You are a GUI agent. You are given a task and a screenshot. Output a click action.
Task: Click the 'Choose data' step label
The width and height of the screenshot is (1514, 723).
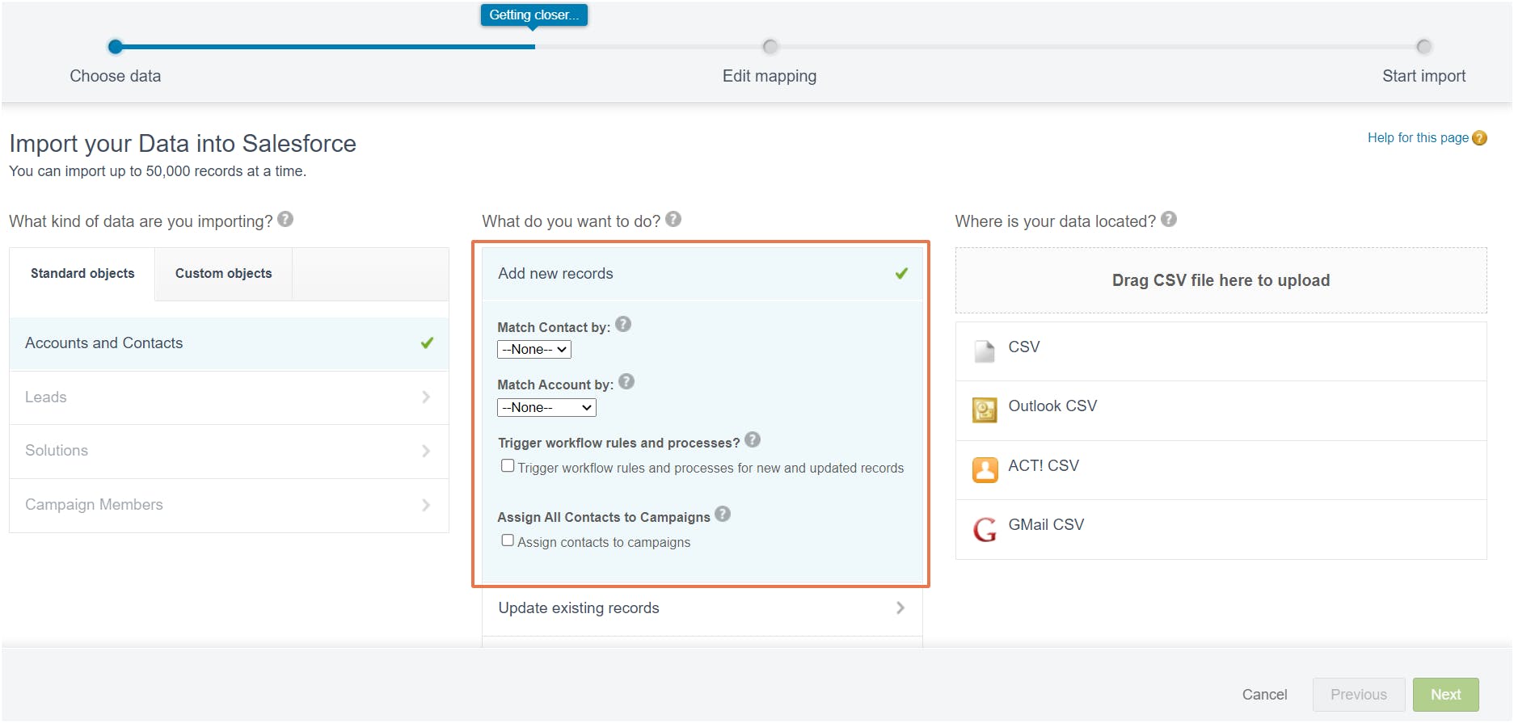[116, 76]
